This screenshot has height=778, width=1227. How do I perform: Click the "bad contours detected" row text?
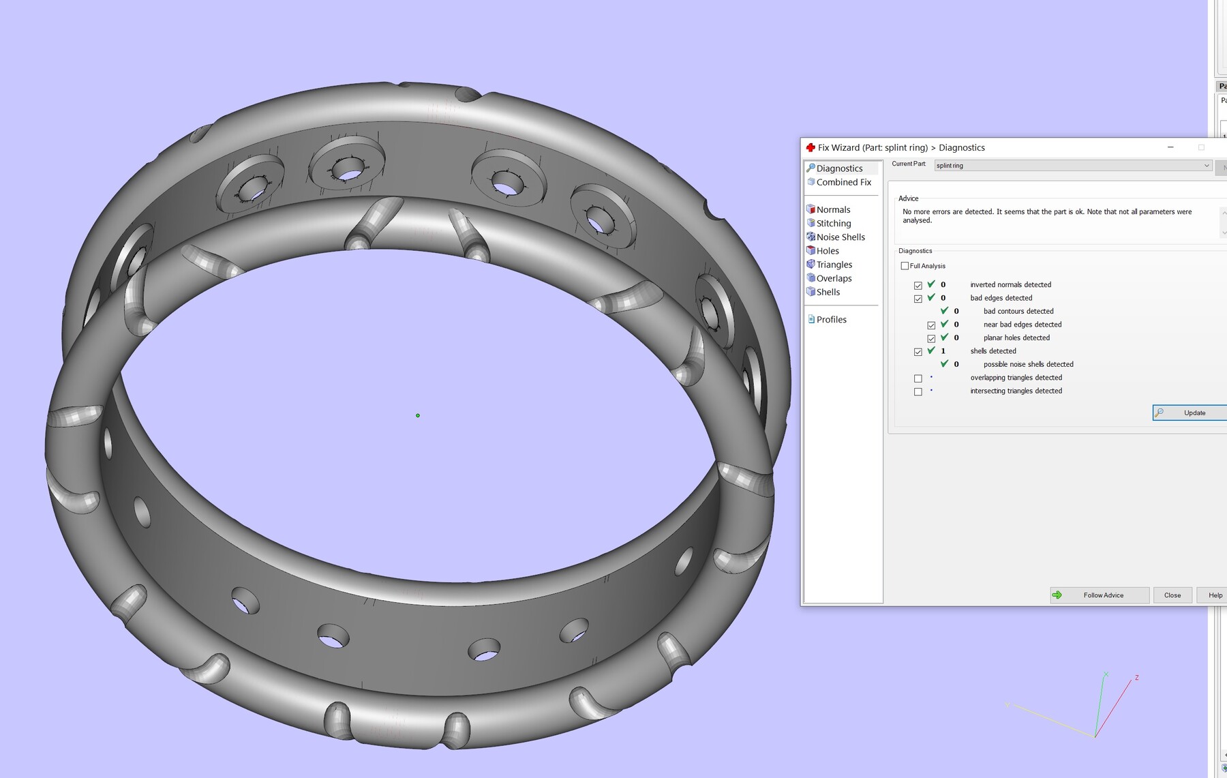(x=1018, y=312)
